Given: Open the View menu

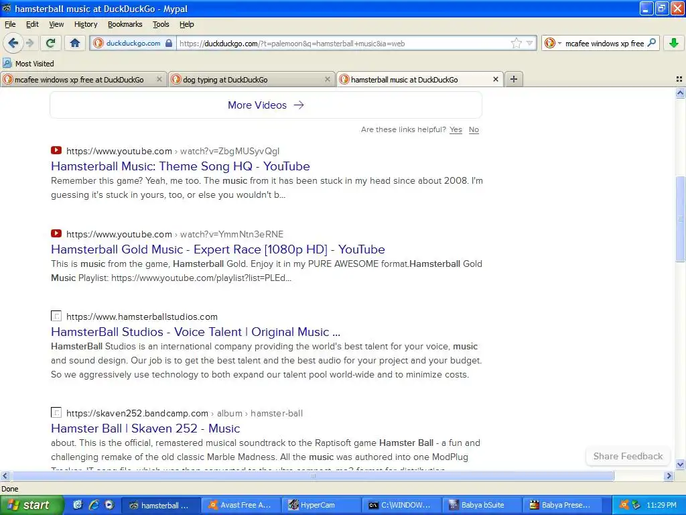Looking at the screenshot, I should (x=56, y=24).
